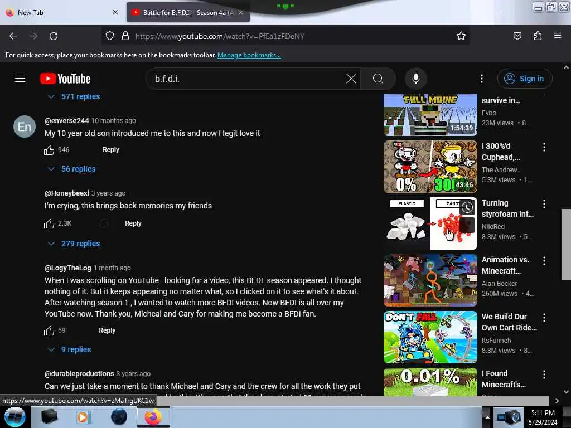Open YouTube settings three-dot menu
The image size is (571, 428).
coord(481,79)
